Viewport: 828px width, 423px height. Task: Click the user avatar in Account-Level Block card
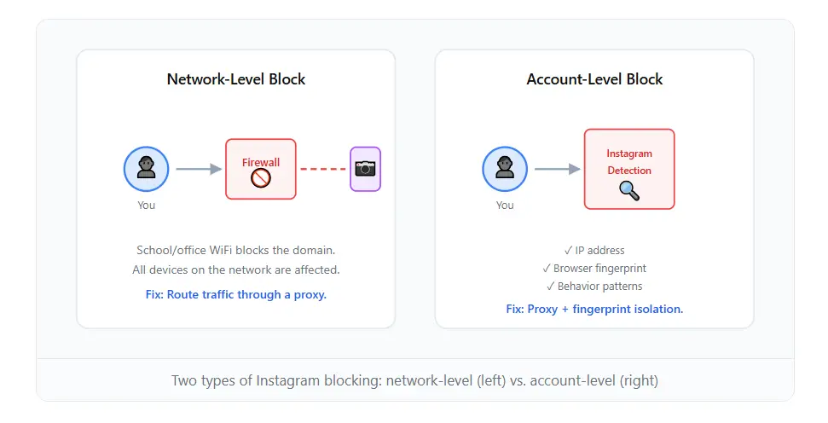pos(505,169)
